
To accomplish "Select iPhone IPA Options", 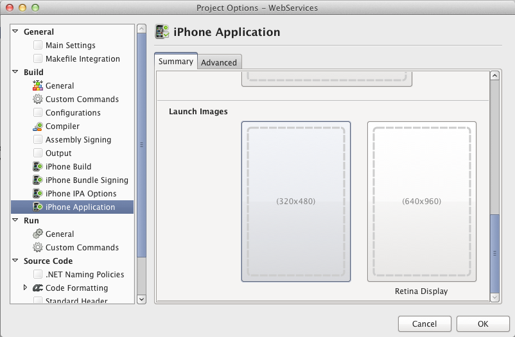I will [81, 193].
